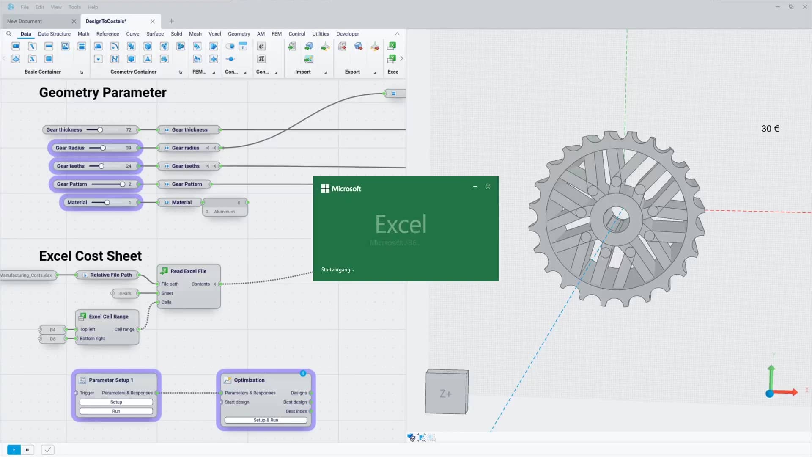Click the B4 top left cell input

(52, 330)
